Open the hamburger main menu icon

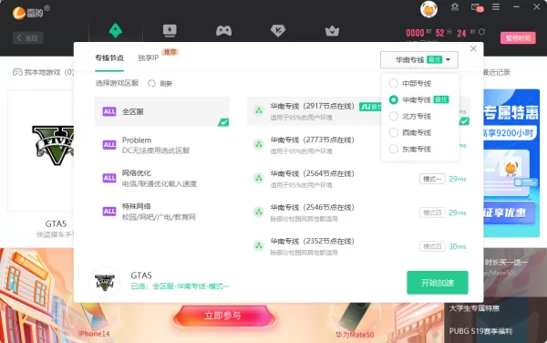click(x=496, y=7)
